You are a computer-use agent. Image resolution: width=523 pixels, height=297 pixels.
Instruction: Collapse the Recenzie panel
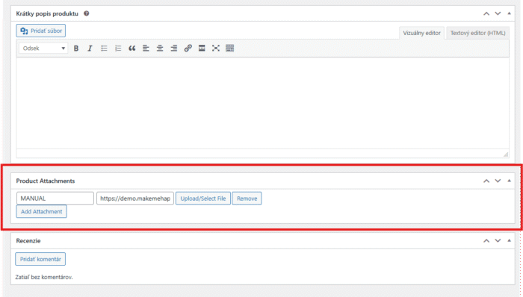click(509, 241)
